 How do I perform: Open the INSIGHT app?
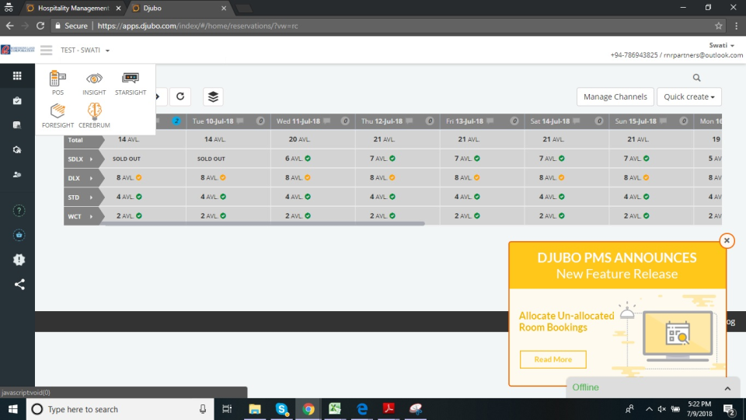click(x=94, y=83)
